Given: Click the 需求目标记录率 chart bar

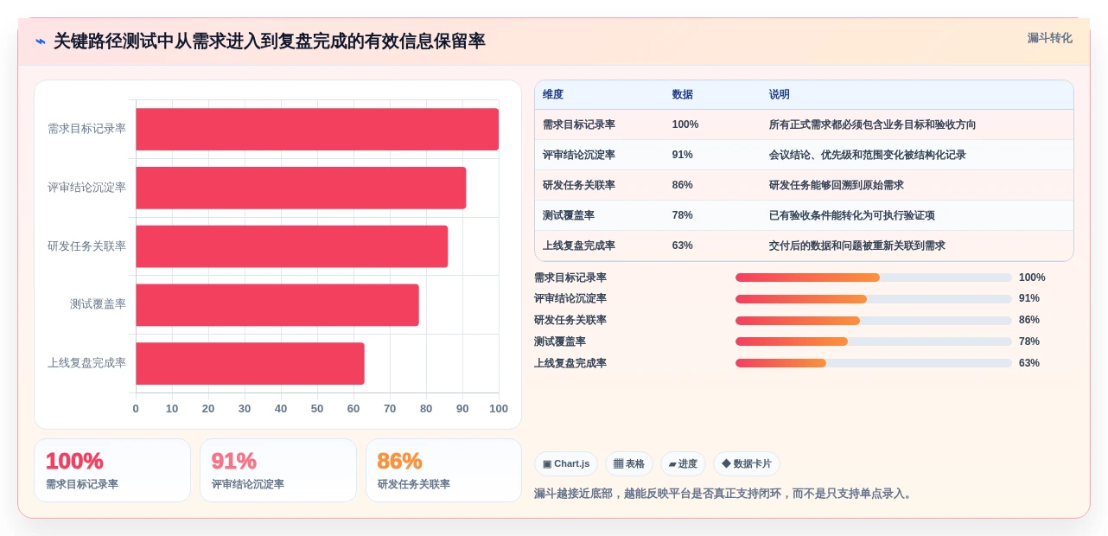Looking at the screenshot, I should [317, 129].
